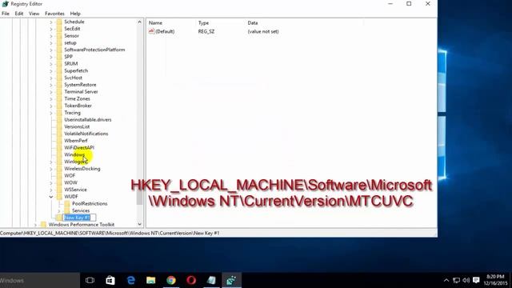Click the taskbar clock showing 8:20 PM
The image size is (512, 288).
(496, 280)
